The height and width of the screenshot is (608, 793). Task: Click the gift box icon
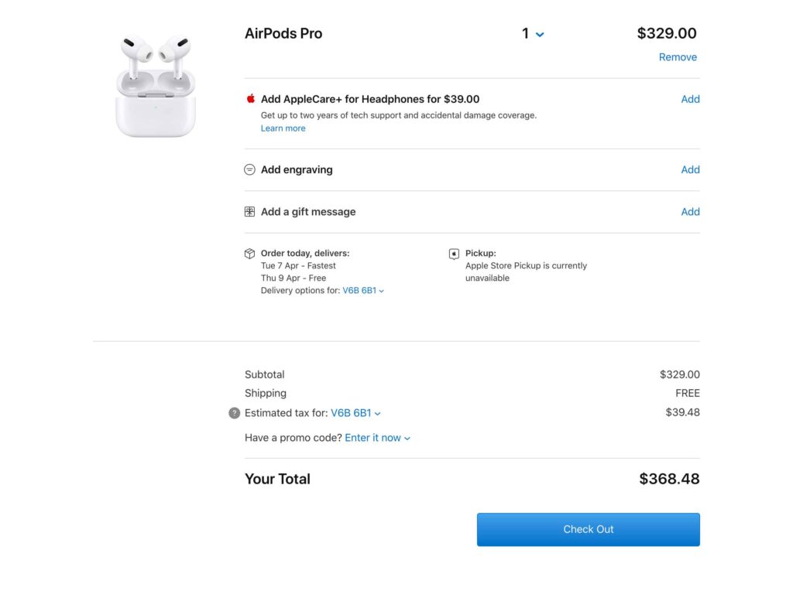click(x=250, y=212)
